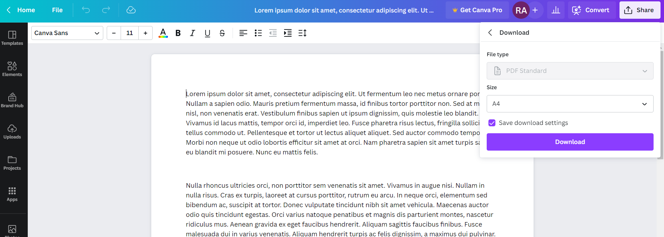Click the Share button
The width and height of the screenshot is (664, 237).
[x=640, y=10]
